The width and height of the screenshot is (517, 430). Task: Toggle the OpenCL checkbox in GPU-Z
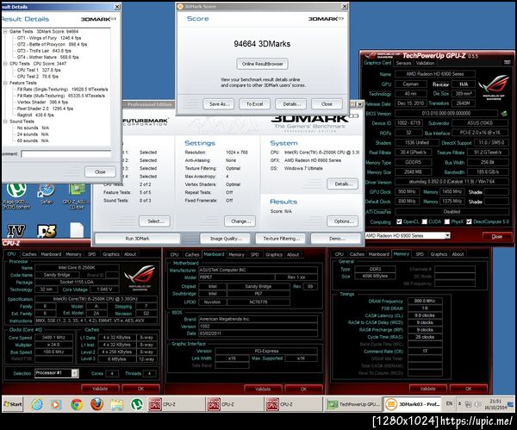[x=399, y=221]
